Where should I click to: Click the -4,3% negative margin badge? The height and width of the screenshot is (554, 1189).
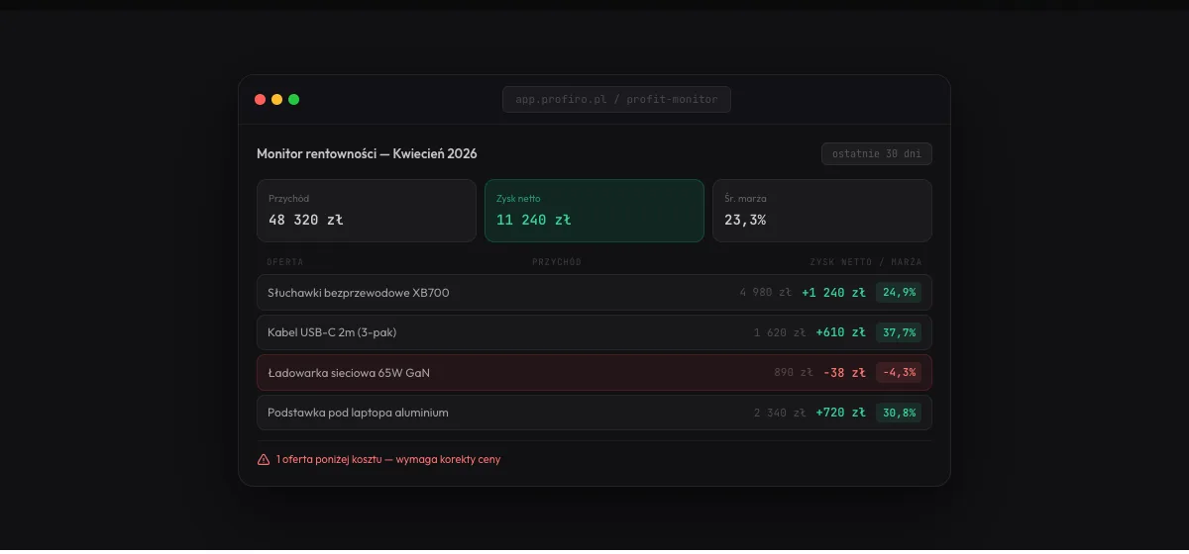pyautogui.click(x=899, y=373)
